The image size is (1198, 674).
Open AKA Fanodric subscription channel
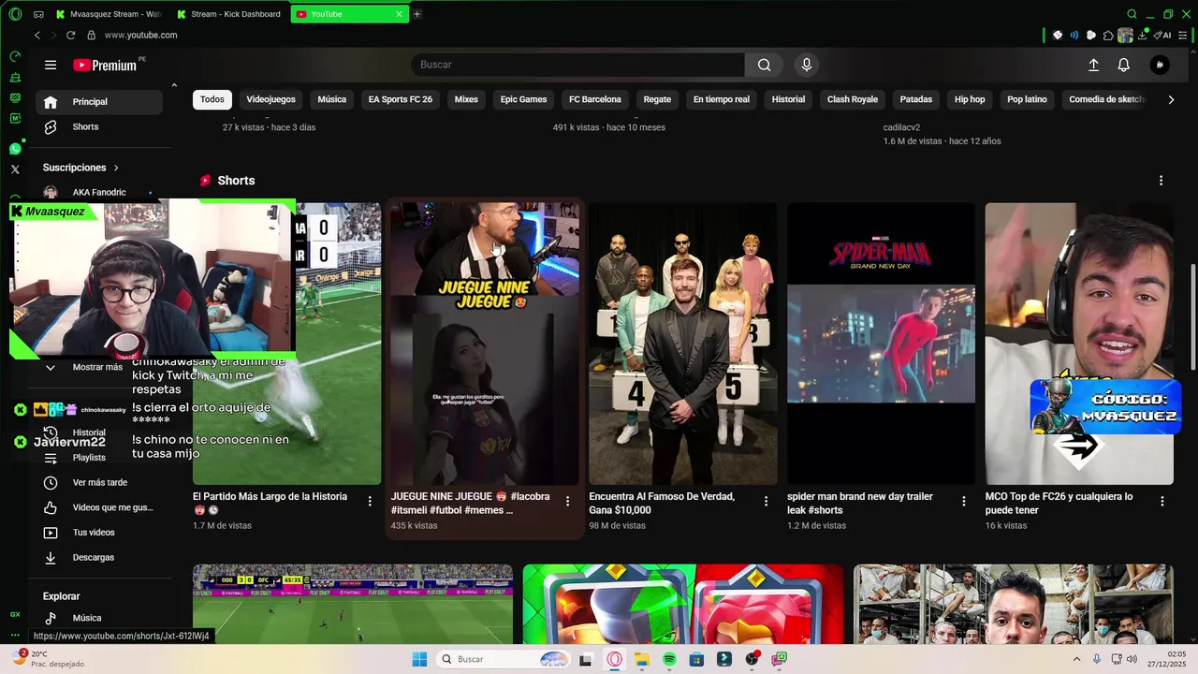click(x=99, y=193)
